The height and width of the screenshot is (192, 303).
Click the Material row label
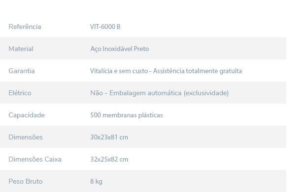21,49
